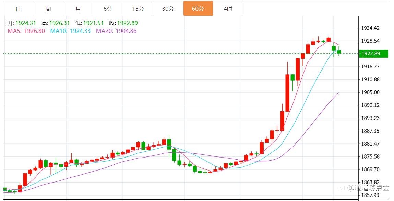Viewport: 394px width, 201px height.
Task: Open the 月 monthly timeframe tab
Action: click(78, 9)
